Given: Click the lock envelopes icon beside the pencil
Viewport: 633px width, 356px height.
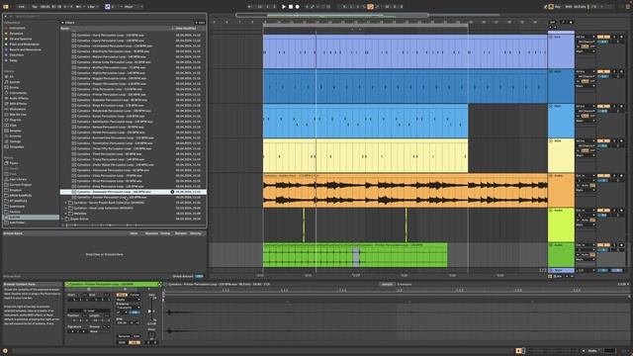Looking at the screenshot, I should pyautogui.click(x=571, y=22).
